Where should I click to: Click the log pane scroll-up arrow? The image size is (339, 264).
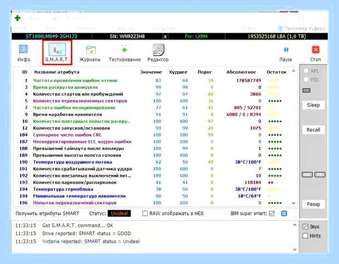[295, 225]
